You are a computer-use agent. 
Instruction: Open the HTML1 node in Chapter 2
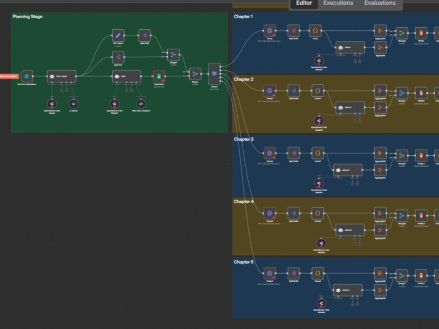tap(421, 93)
